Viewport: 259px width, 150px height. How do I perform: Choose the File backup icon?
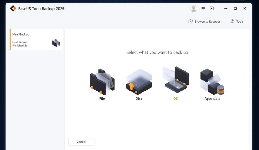[102, 81]
